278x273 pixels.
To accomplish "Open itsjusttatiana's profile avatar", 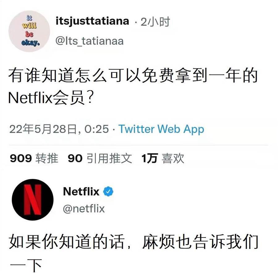I will (29, 31).
